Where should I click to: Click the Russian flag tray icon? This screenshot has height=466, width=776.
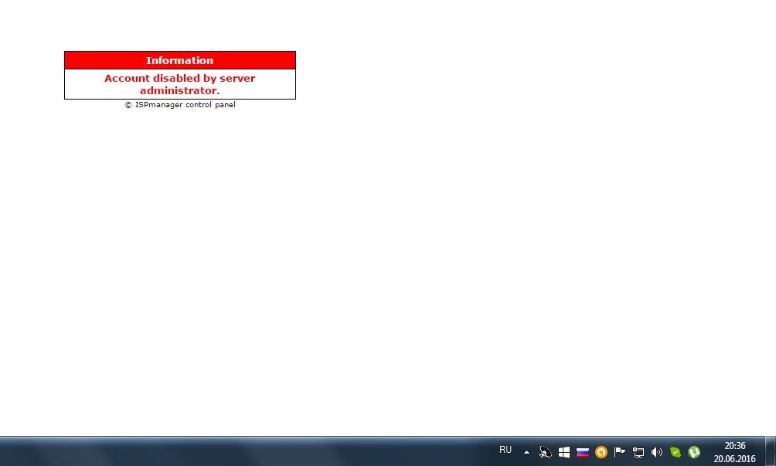tap(583, 452)
